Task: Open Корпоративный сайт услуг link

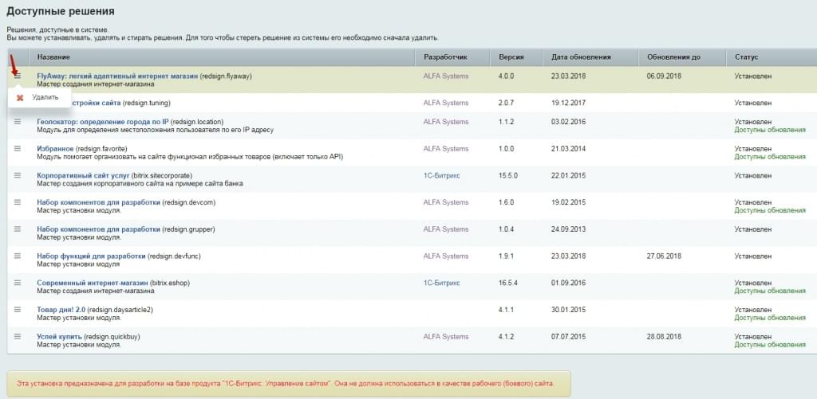Action: (x=83, y=176)
